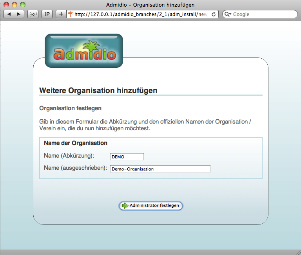Click the Admidio logo
The height and width of the screenshot is (255, 301).
[x=84, y=50]
